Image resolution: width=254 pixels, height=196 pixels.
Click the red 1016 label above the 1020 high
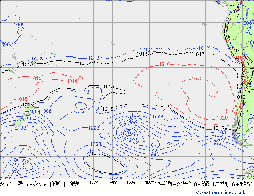coord(164,64)
